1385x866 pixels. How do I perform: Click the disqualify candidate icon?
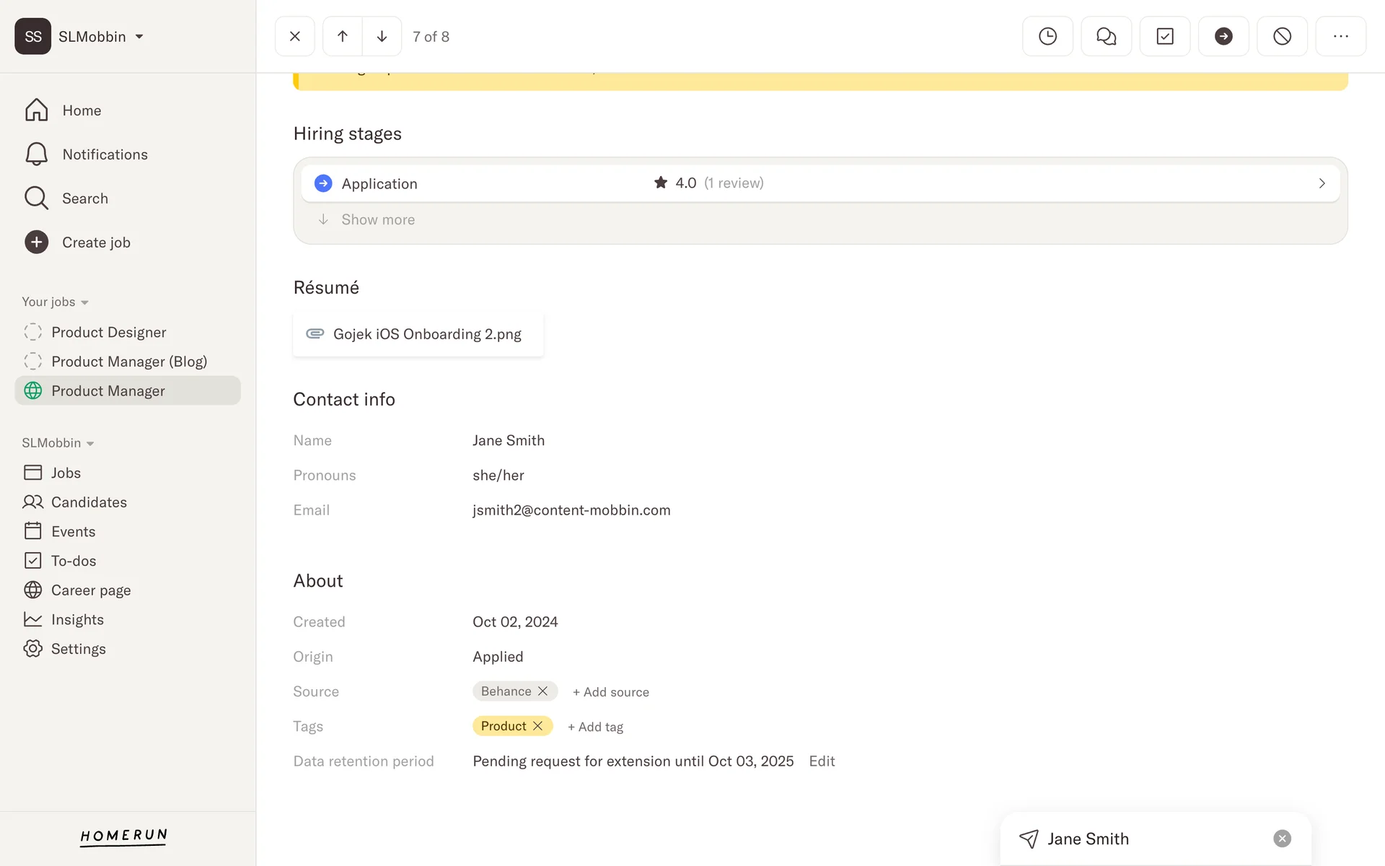[1282, 36]
